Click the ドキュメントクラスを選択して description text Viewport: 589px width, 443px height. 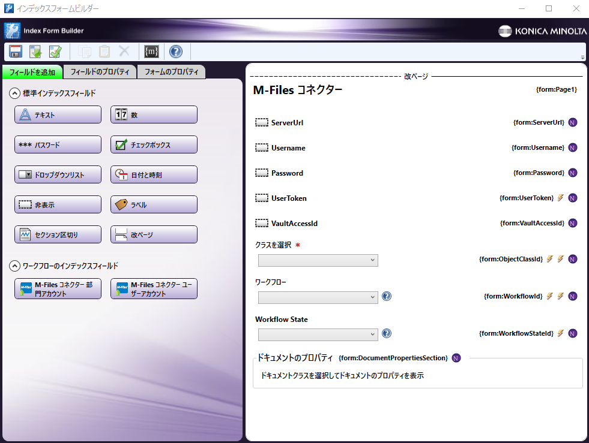click(x=342, y=375)
